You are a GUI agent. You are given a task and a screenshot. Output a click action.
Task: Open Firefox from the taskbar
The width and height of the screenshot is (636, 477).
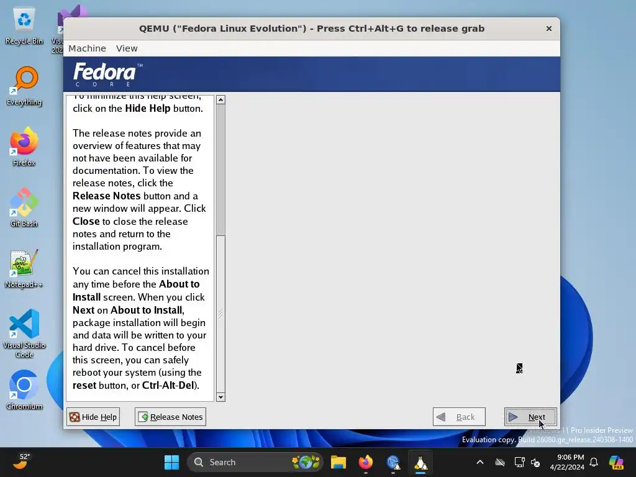365,462
